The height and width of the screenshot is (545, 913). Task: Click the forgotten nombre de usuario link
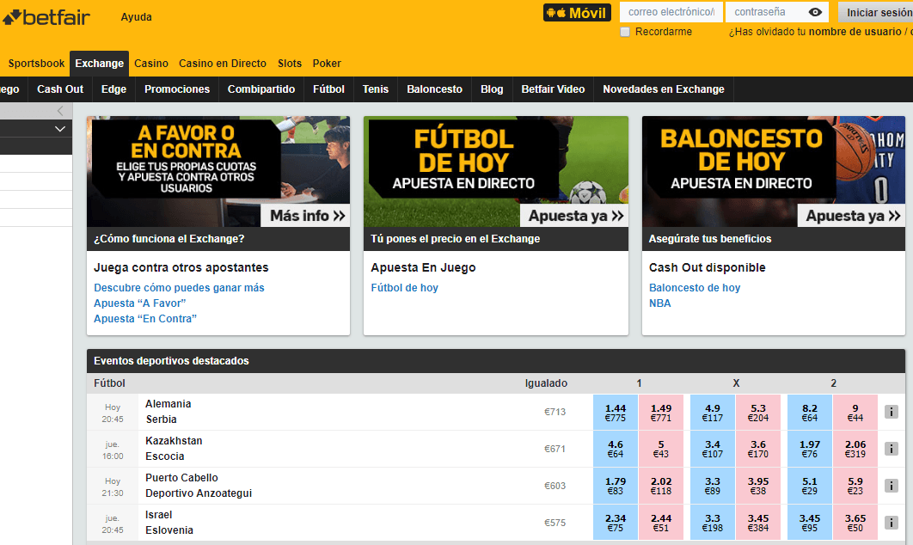855,32
